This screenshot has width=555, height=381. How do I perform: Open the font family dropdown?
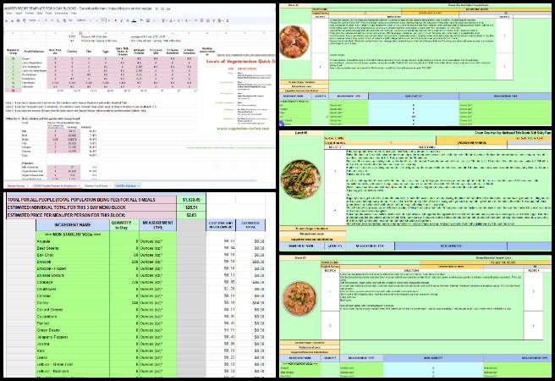point(85,20)
